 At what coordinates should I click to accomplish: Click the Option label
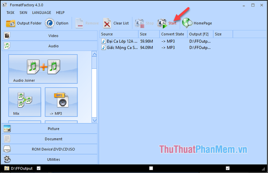62,23
